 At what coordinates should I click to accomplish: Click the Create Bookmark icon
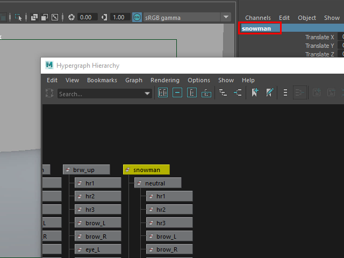pyautogui.click(x=255, y=93)
